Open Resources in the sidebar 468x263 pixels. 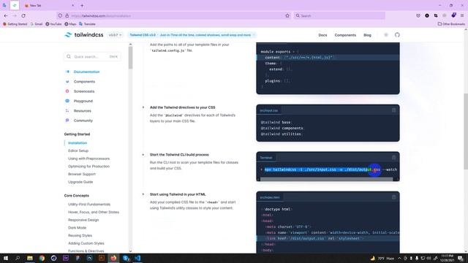click(83, 110)
